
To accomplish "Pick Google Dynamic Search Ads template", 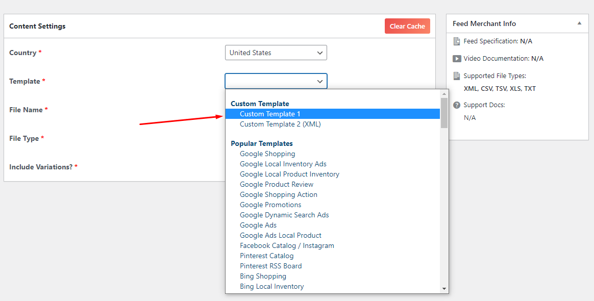I will tap(333, 215).
